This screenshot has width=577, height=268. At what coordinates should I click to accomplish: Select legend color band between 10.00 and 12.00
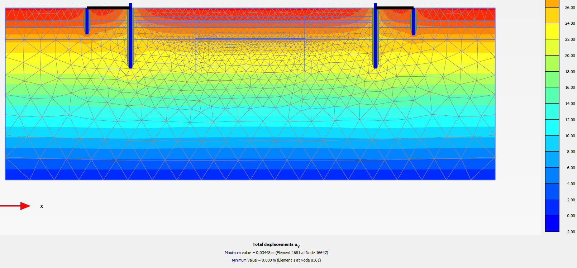coord(552,128)
